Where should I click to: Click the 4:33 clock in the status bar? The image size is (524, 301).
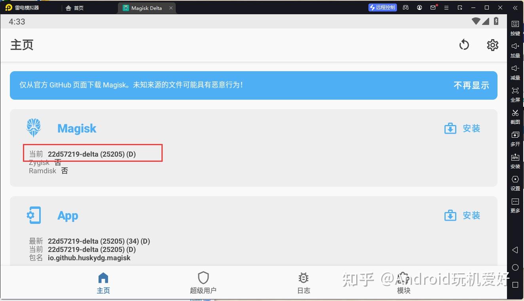click(17, 21)
